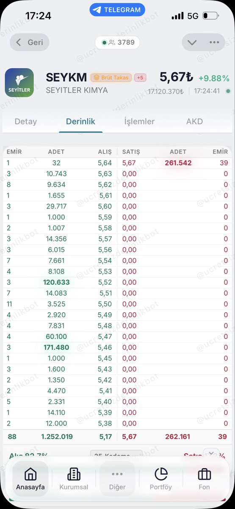Tap the Seyitler company logo
Viewport: 235px width, 509px height.
click(19, 83)
